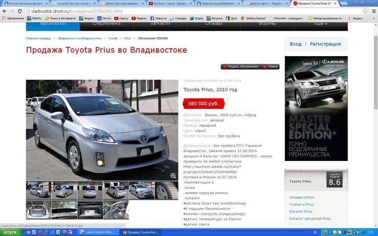Click the Регистрация link
Image resolution: width=378 pixels, height=236 pixels.
point(325,44)
